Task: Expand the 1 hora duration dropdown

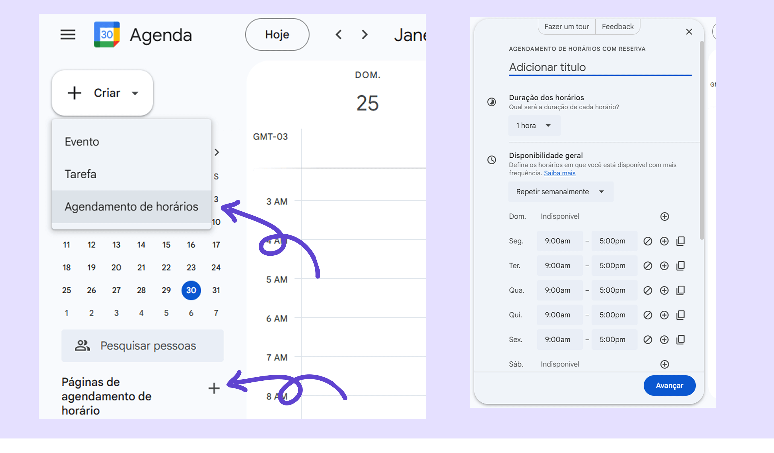Action: (x=534, y=125)
